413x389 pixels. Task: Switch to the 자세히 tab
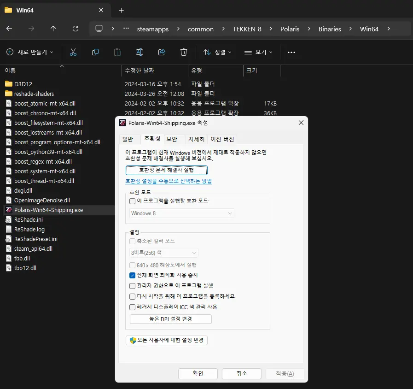click(x=196, y=139)
